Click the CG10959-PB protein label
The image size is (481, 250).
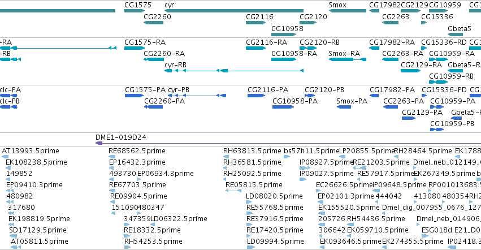coord(452,124)
